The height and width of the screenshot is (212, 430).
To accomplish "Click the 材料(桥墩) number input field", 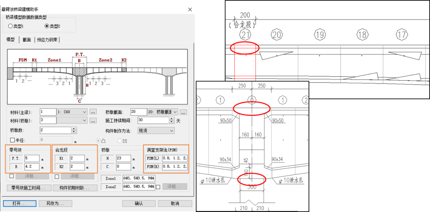I will (48, 120).
